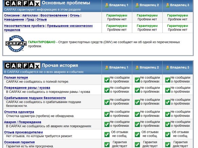Screen dimensions: 198x148
Task: Click green checkmark for Срабатывание подушки безопасности, Владелец 1
Action: 107,102
